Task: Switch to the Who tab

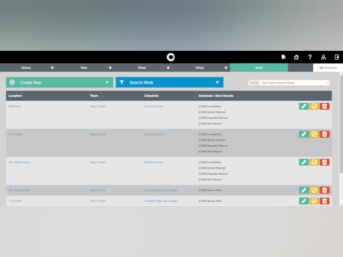Action: pos(84,68)
